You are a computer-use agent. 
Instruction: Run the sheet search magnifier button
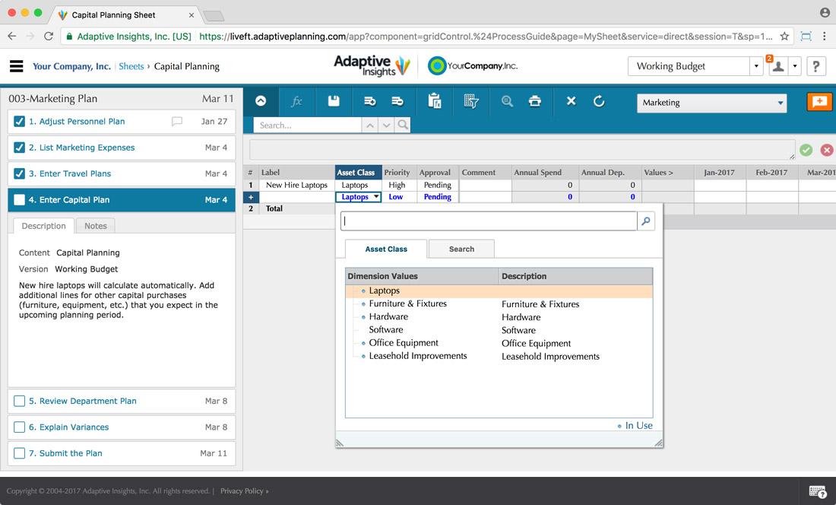pyautogui.click(x=403, y=125)
